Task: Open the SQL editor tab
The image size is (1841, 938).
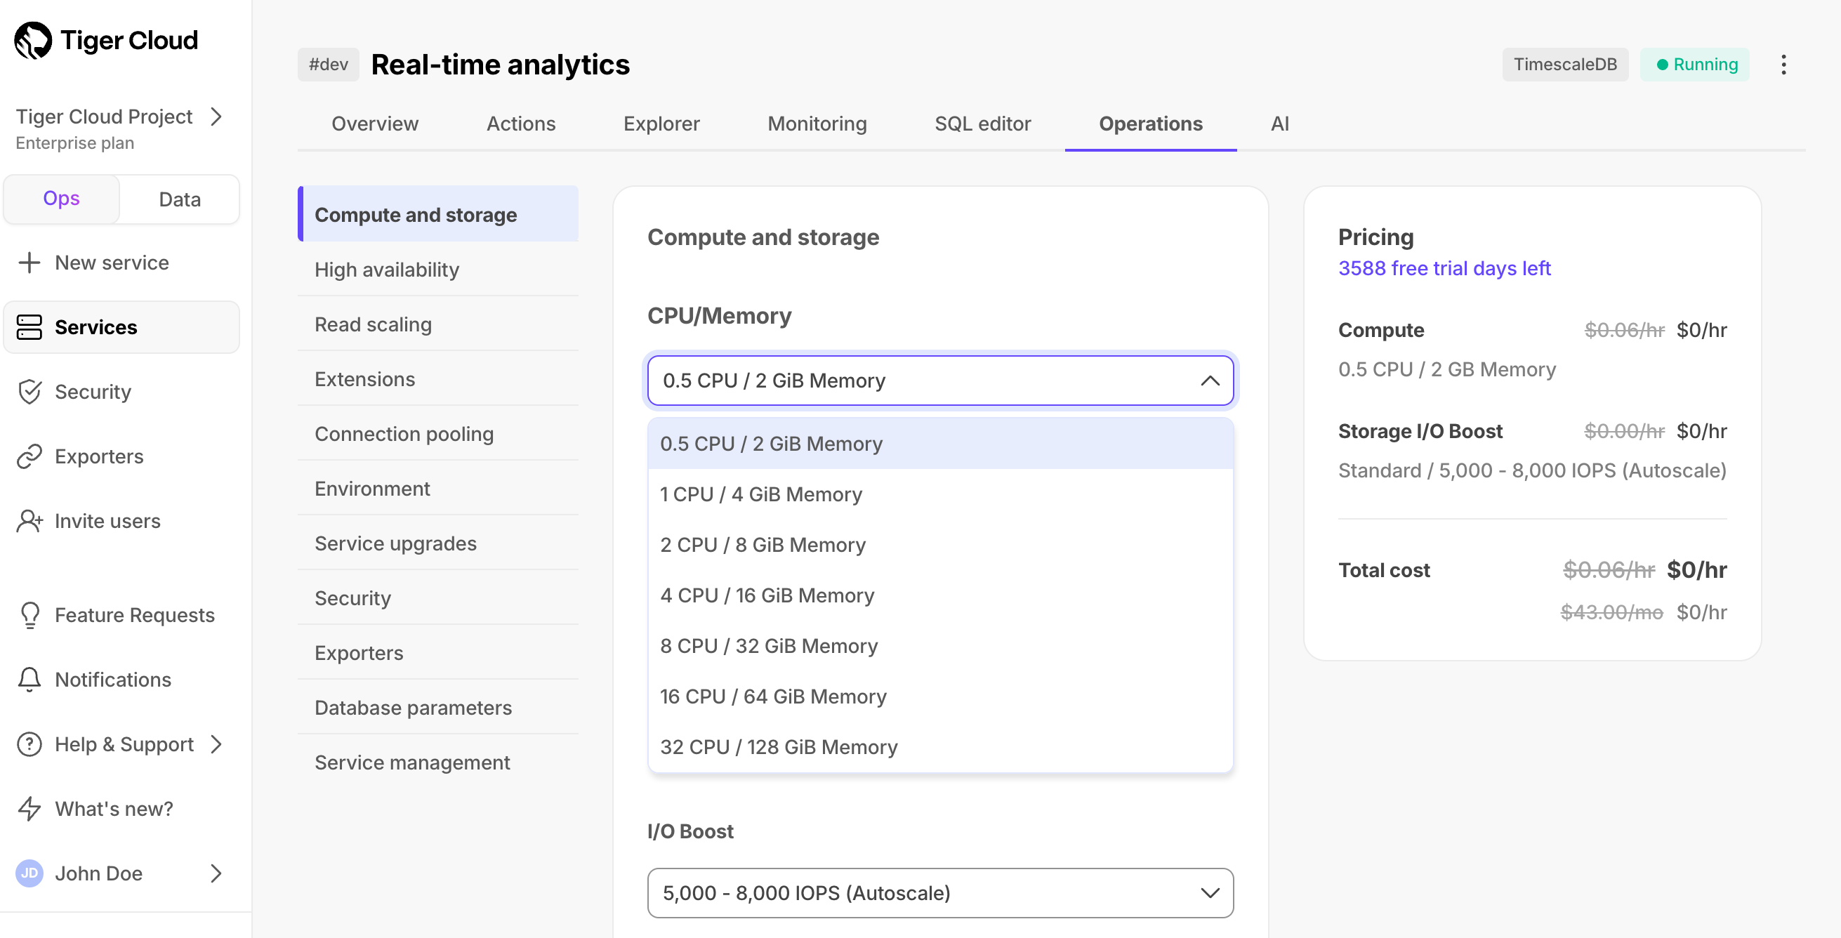Action: click(983, 124)
